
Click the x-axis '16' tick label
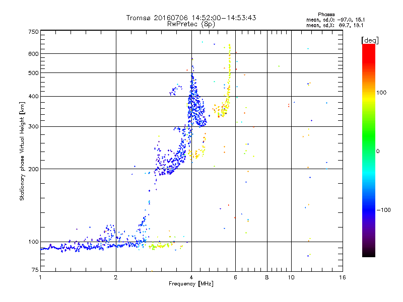(343, 277)
